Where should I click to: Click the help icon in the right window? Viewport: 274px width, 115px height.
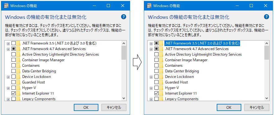click(266, 17)
